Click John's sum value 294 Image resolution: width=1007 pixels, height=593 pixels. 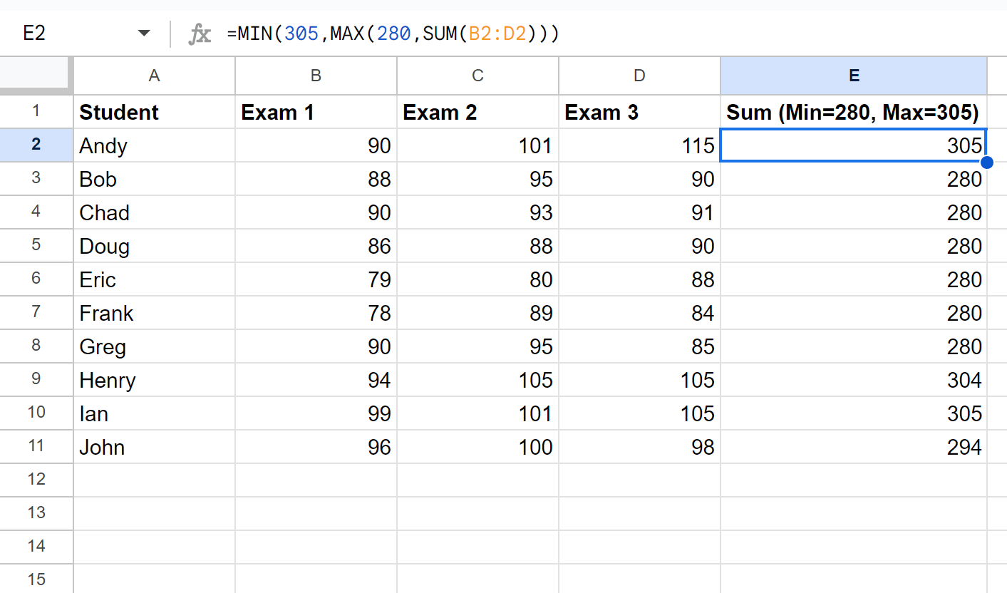click(x=854, y=447)
